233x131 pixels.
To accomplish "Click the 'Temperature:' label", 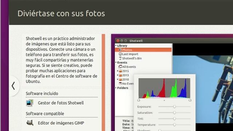I will point(146,125).
